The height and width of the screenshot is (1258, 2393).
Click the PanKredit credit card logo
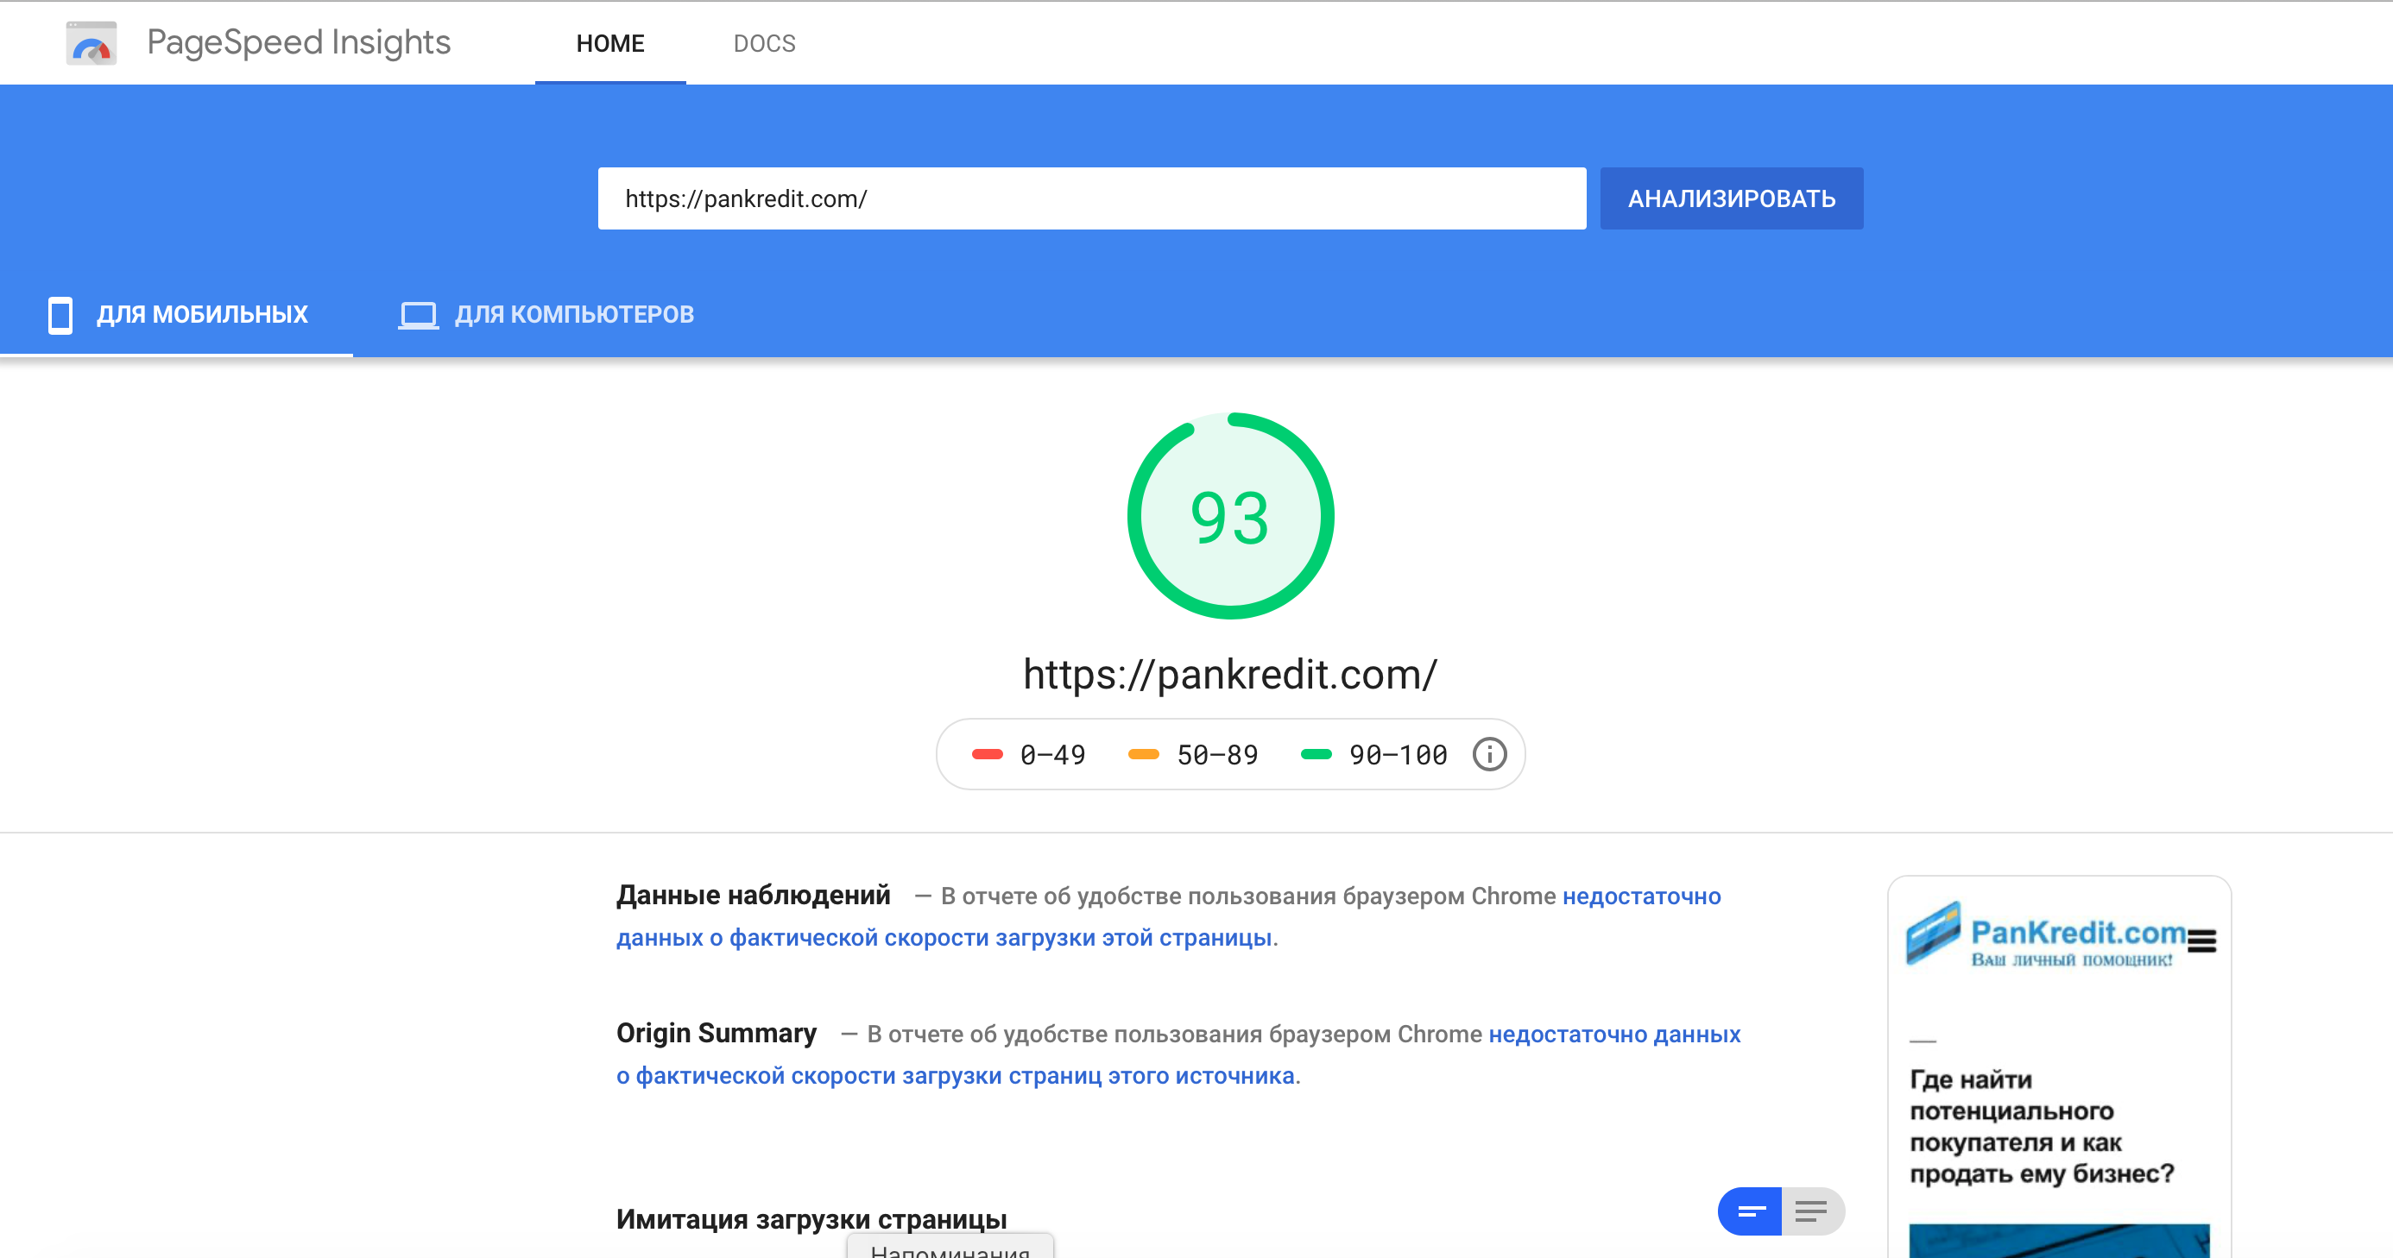(1933, 932)
